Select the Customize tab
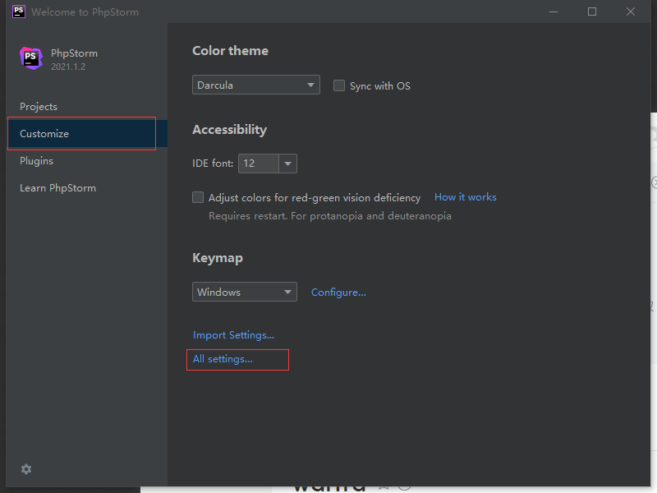The image size is (657, 493). coord(44,134)
